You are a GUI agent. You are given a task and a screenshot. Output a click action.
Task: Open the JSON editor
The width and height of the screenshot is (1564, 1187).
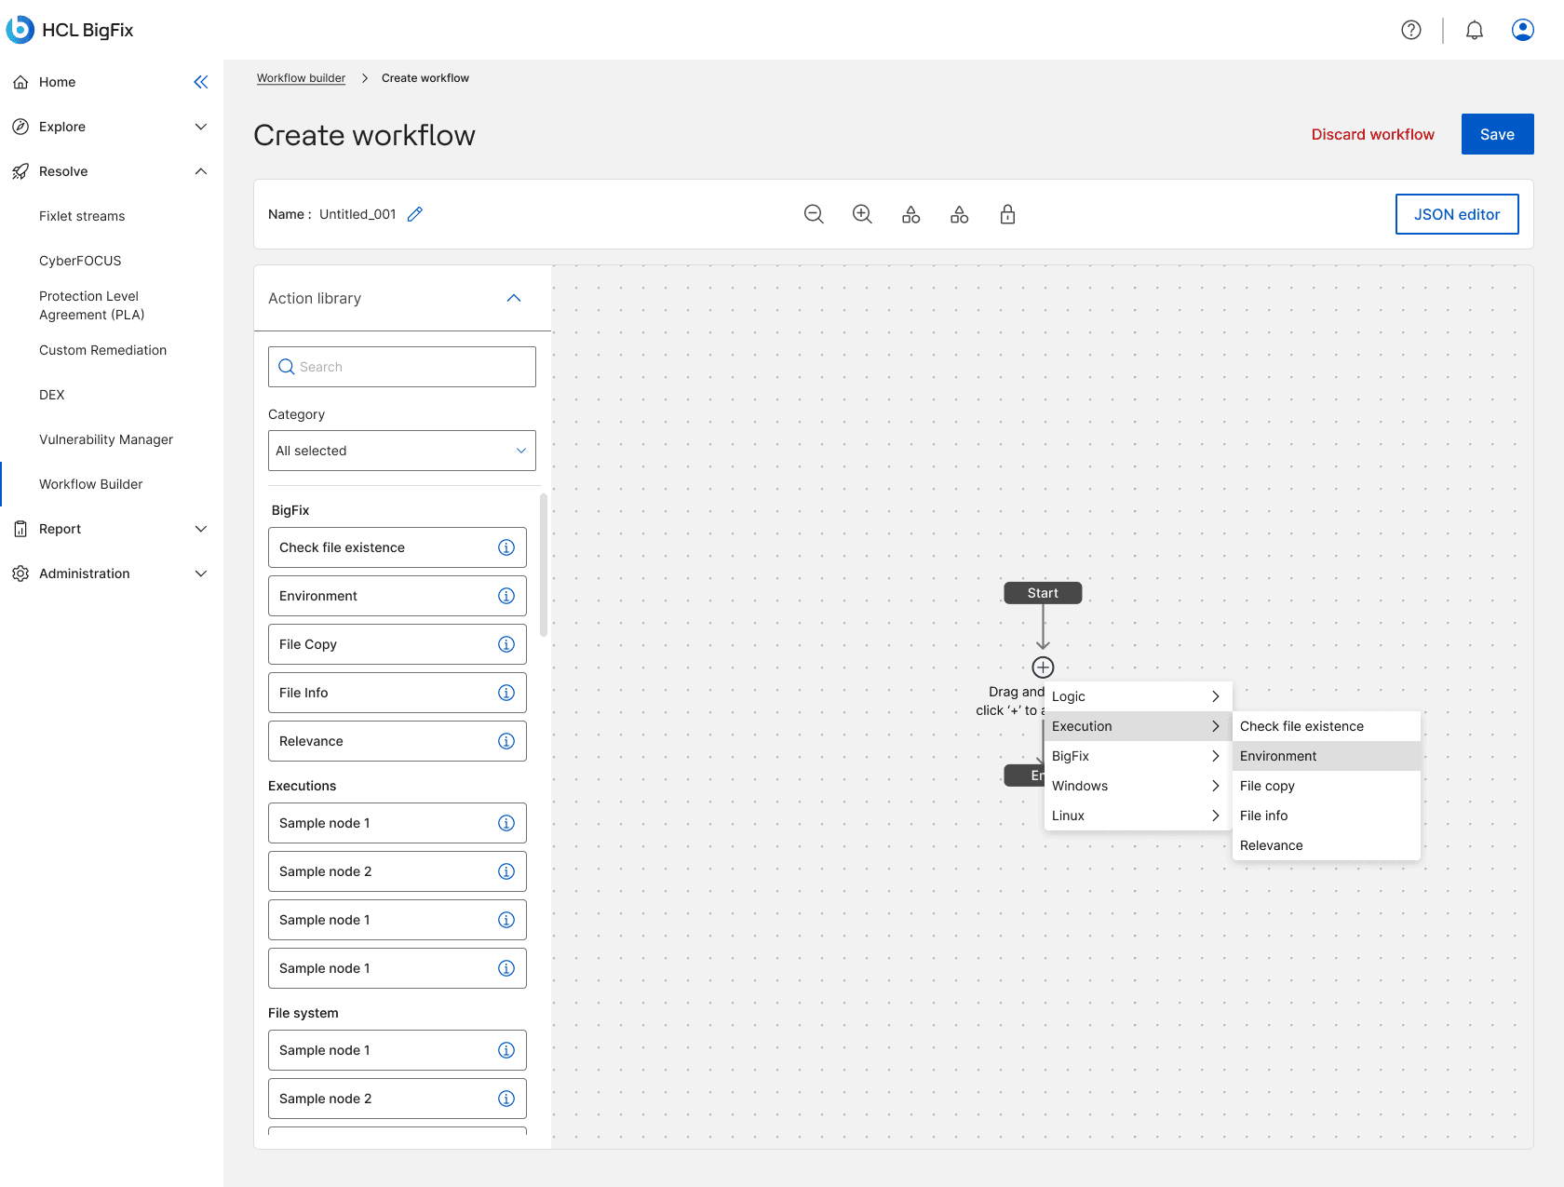pyautogui.click(x=1457, y=214)
